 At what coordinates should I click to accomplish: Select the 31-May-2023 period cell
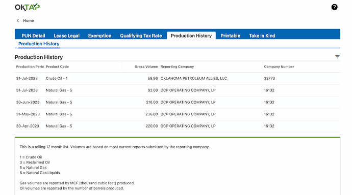click(x=28, y=114)
